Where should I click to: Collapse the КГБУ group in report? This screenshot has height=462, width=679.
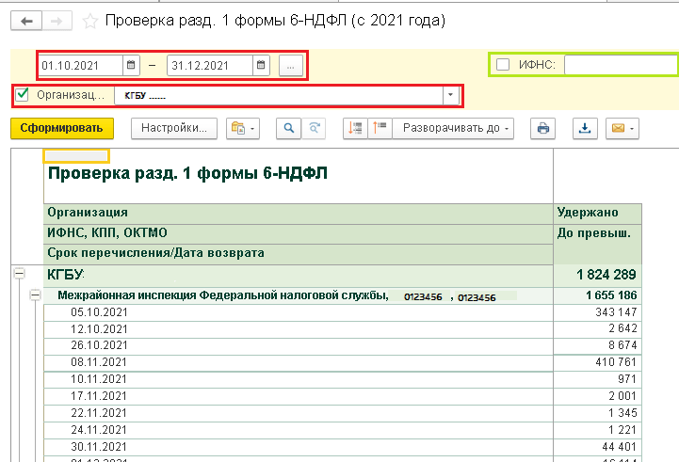pos(18,274)
